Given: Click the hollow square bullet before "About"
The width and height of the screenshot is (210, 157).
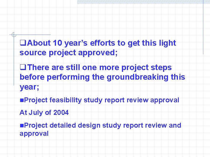Looking at the screenshot, I should [23, 43].
